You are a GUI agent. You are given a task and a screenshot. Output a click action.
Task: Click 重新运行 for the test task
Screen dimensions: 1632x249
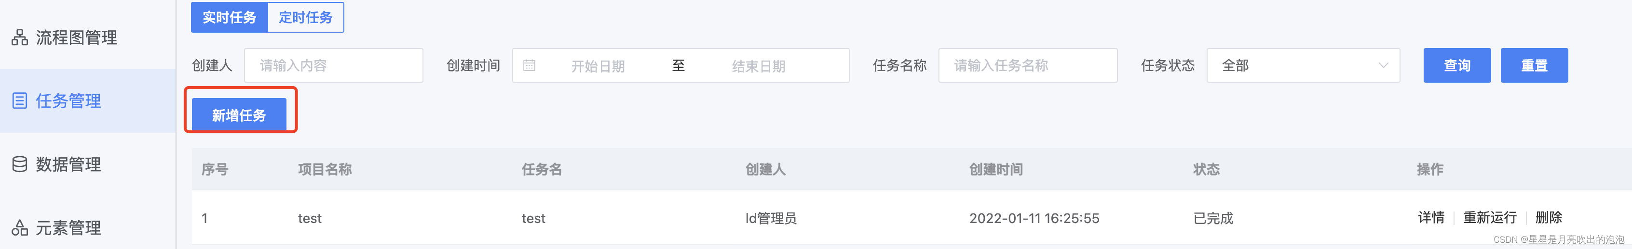tap(1490, 218)
